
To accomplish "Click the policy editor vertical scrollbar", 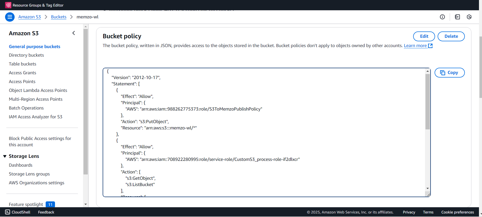I will click(x=428, y=102).
